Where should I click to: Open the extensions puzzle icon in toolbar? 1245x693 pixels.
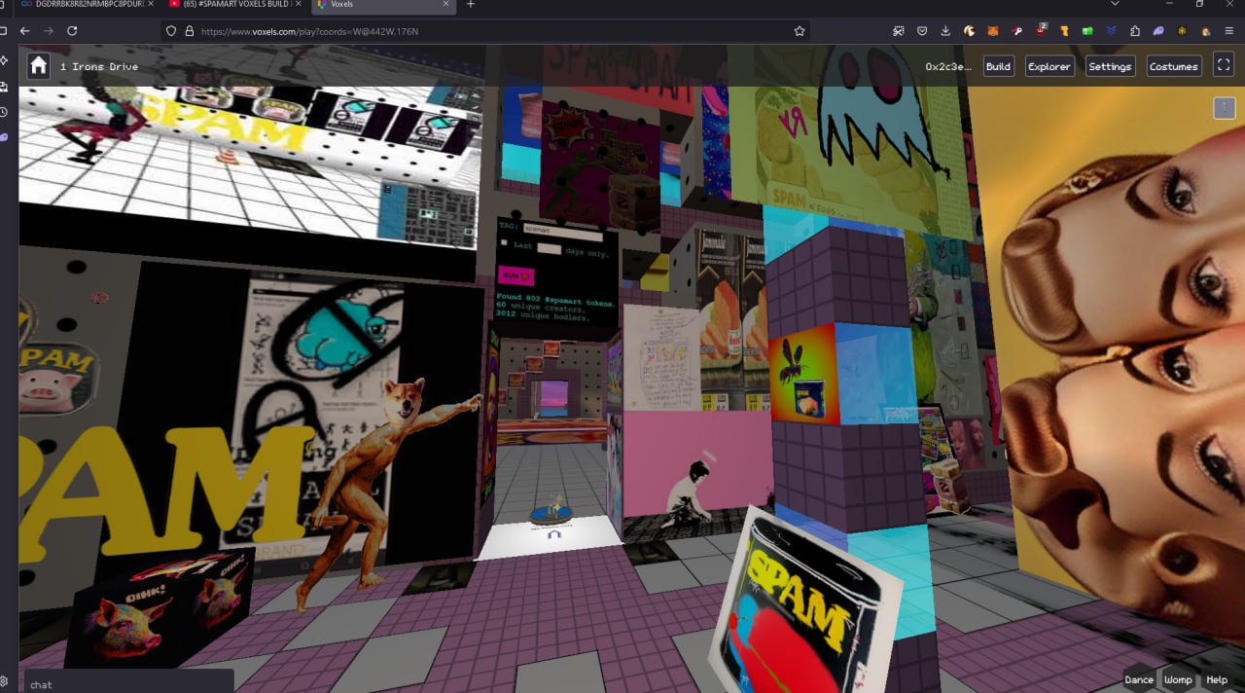coord(1134,31)
